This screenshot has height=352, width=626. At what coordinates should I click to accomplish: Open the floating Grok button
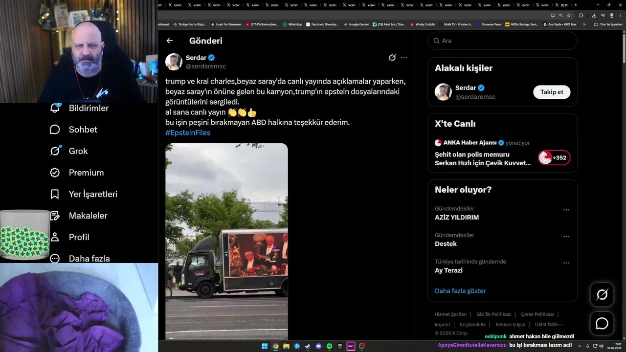coord(602,294)
